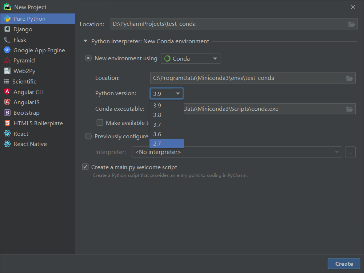
Task: Open folder browser for environment Location
Action: click(x=349, y=78)
